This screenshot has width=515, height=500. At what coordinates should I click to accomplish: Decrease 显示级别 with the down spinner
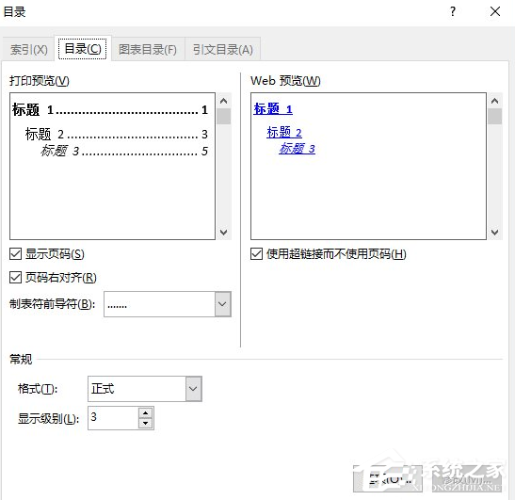pos(146,423)
